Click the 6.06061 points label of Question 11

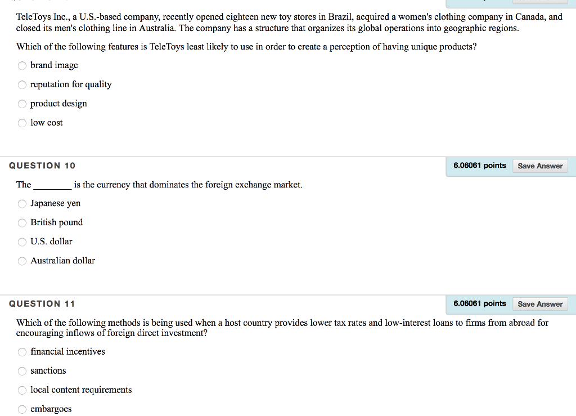pos(479,303)
